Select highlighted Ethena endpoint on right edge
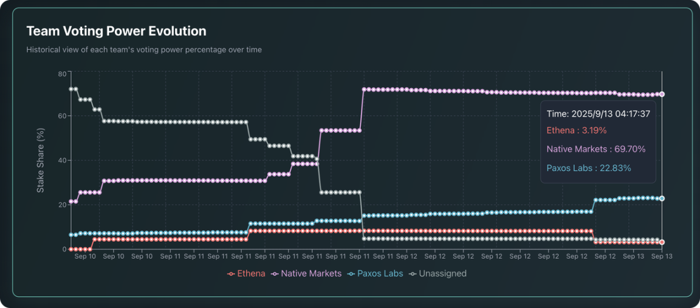 (662, 242)
